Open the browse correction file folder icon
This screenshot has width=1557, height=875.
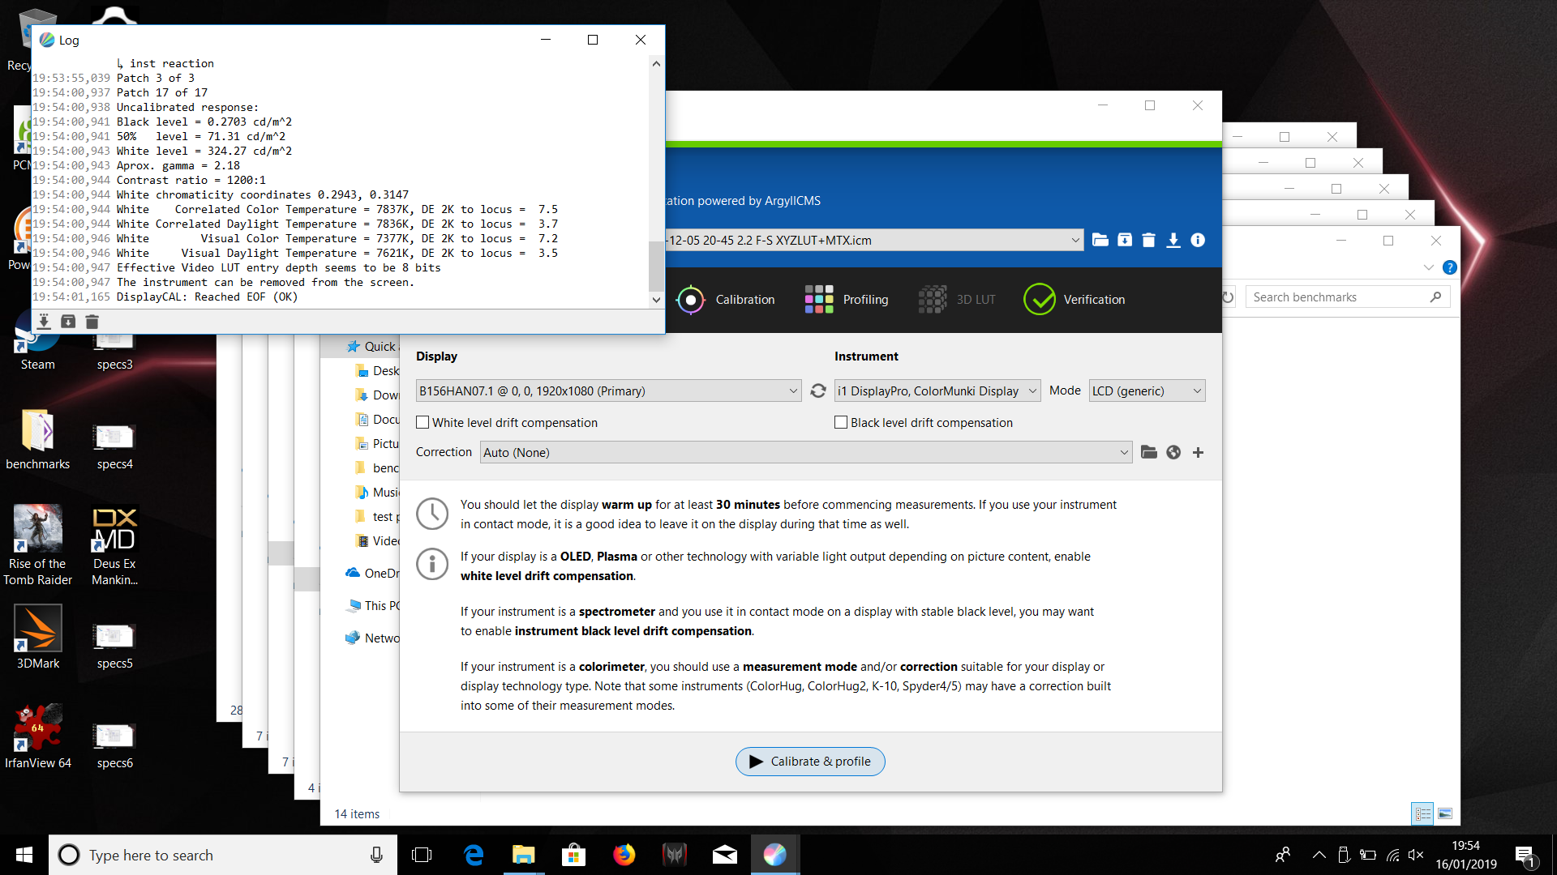[x=1148, y=452]
